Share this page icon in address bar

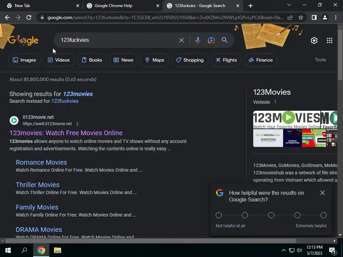tap(290, 17)
